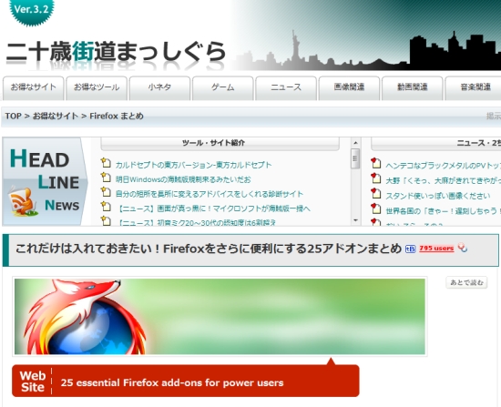Open the 画像関連 tab

coord(349,87)
